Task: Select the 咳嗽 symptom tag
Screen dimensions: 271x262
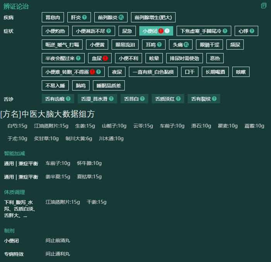Action: pyautogui.click(x=241, y=72)
